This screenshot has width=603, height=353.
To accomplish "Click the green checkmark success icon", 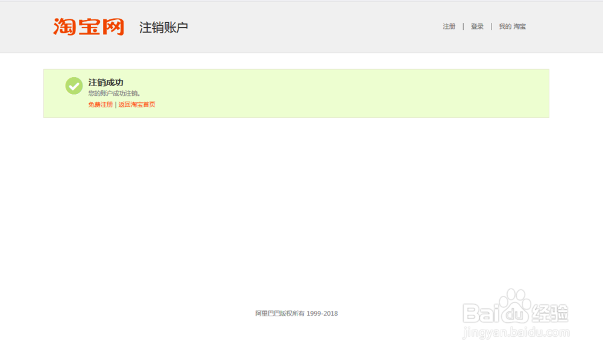I will click(x=74, y=86).
